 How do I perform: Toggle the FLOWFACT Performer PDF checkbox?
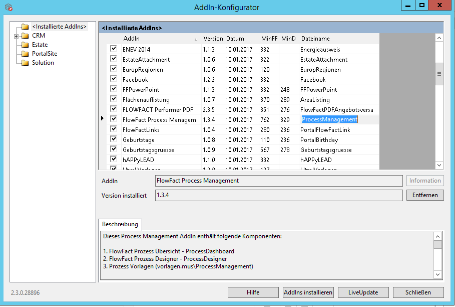114,109
